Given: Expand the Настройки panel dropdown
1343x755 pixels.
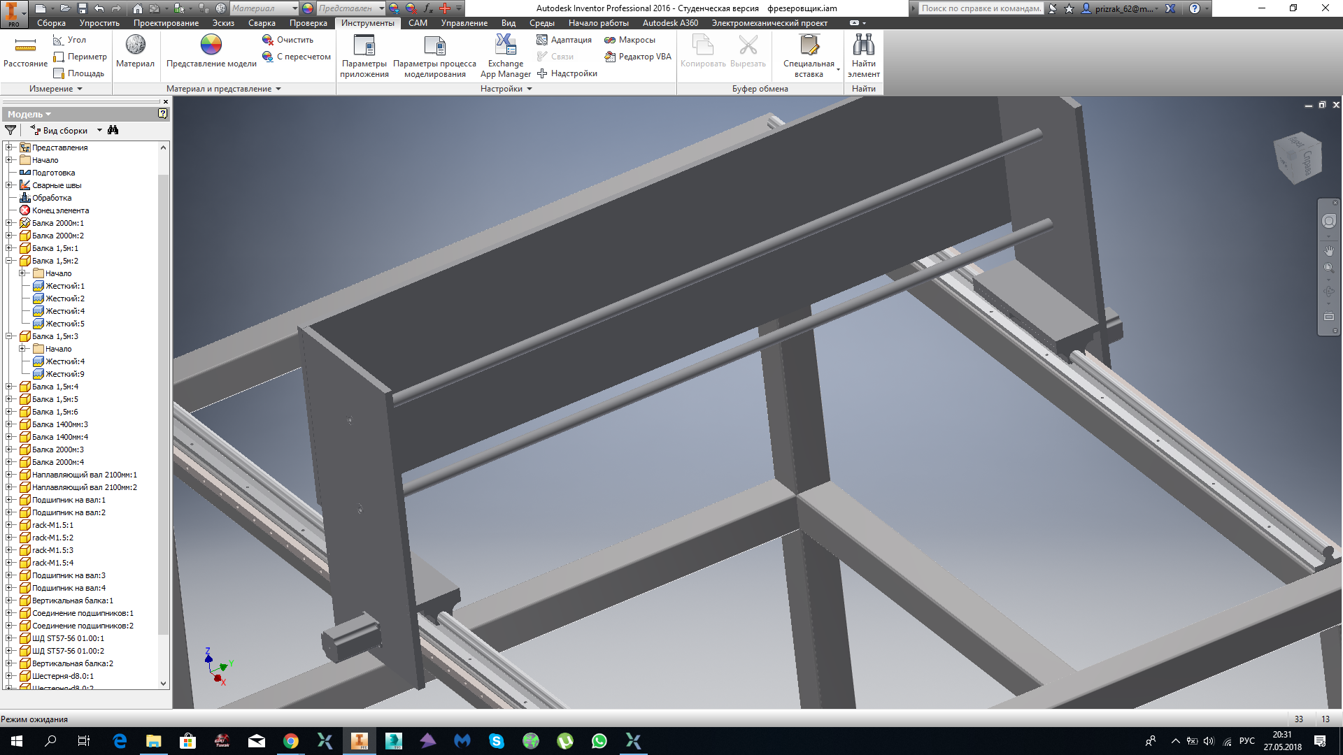Looking at the screenshot, I should [506, 89].
